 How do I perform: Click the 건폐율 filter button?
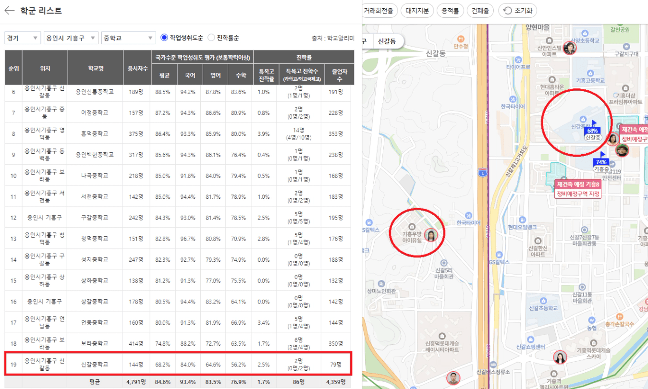pos(480,11)
